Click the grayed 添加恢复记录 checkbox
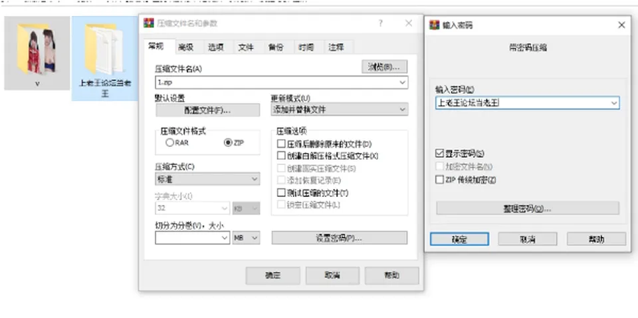The image size is (638, 318). [280, 180]
